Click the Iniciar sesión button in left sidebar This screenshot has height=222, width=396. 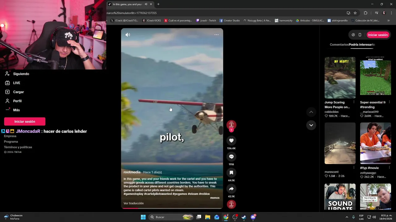point(25,121)
